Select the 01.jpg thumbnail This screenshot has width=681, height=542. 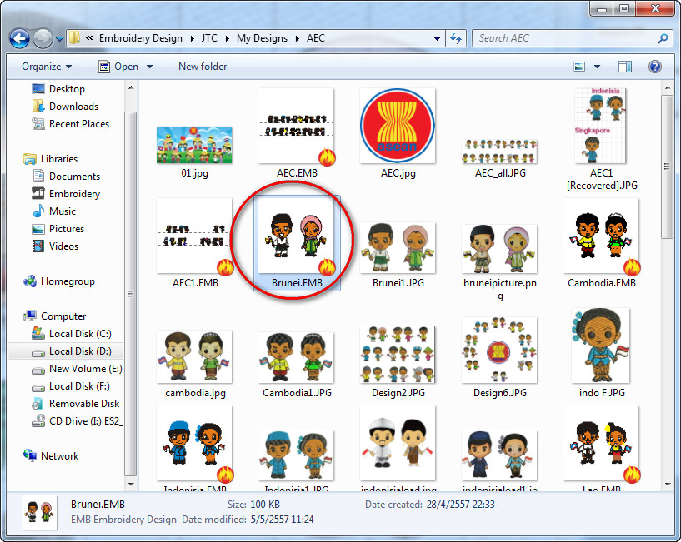[x=194, y=145]
